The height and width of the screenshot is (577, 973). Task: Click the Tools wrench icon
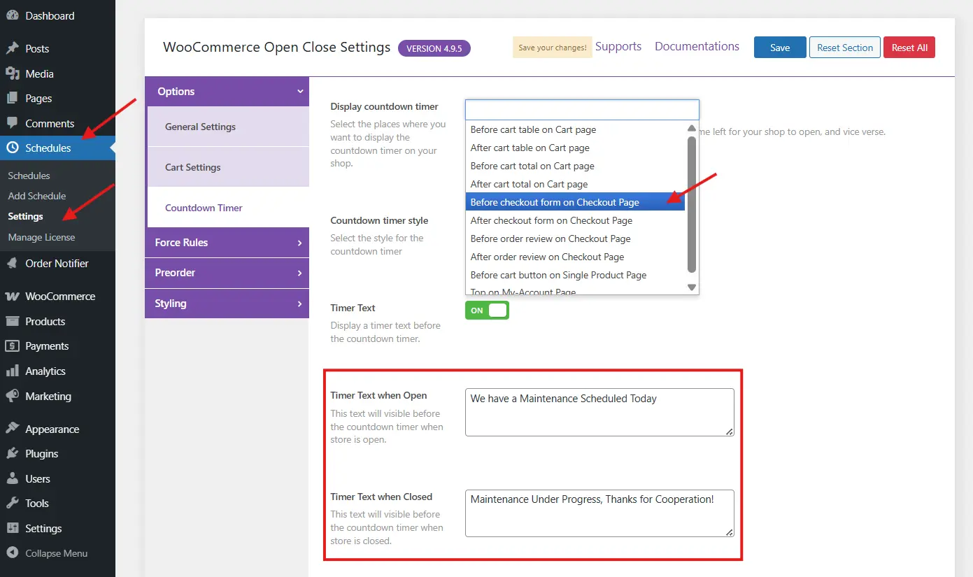coord(12,504)
